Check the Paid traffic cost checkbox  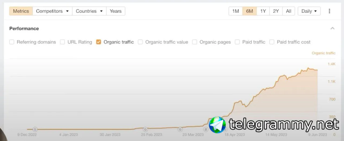coord(272,42)
